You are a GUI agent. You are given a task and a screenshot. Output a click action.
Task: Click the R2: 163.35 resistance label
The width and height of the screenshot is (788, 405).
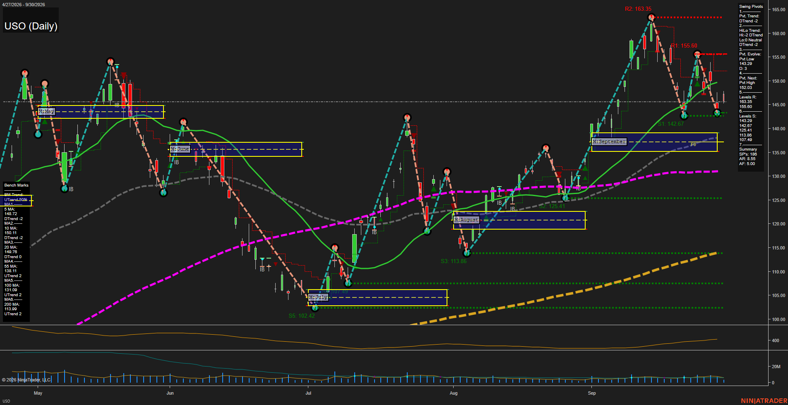[x=638, y=9]
